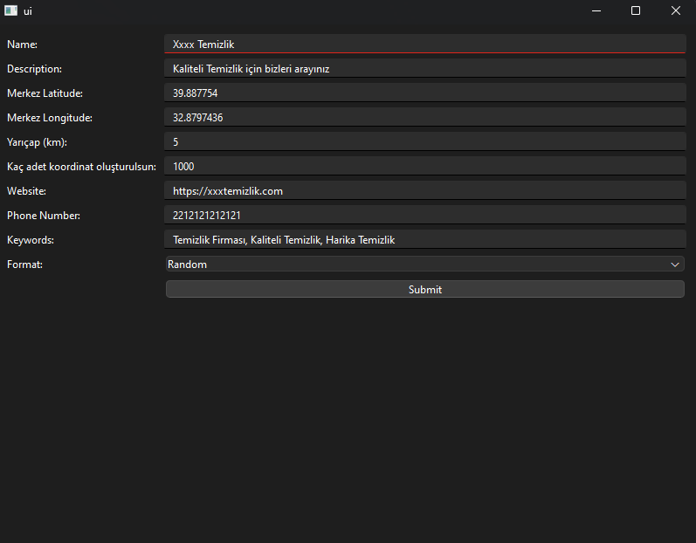Click the "Keywords:" label
The height and width of the screenshot is (543, 696).
[x=31, y=240]
